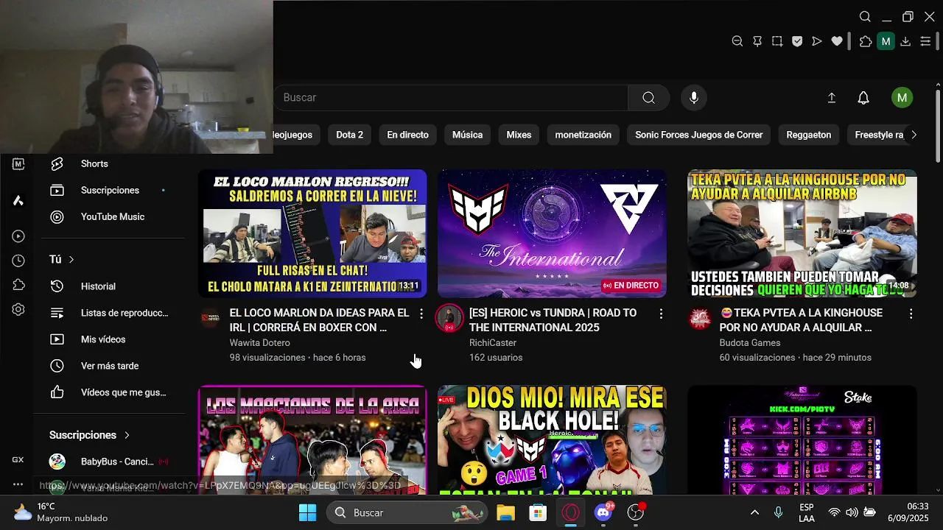This screenshot has width=943, height=530.
Task: Open TEKA PVTEA A LA KINGHOUSE thumbnail
Action: pyautogui.click(x=802, y=233)
